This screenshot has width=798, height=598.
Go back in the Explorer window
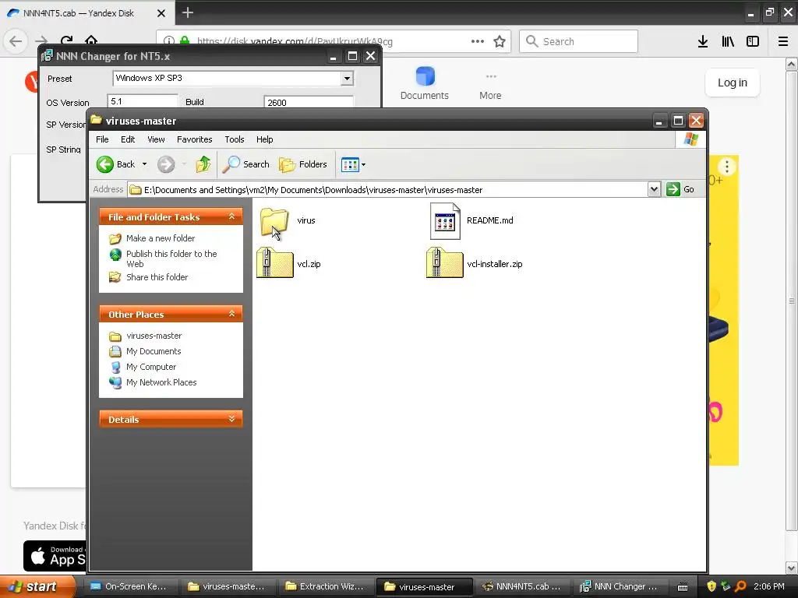click(116, 164)
